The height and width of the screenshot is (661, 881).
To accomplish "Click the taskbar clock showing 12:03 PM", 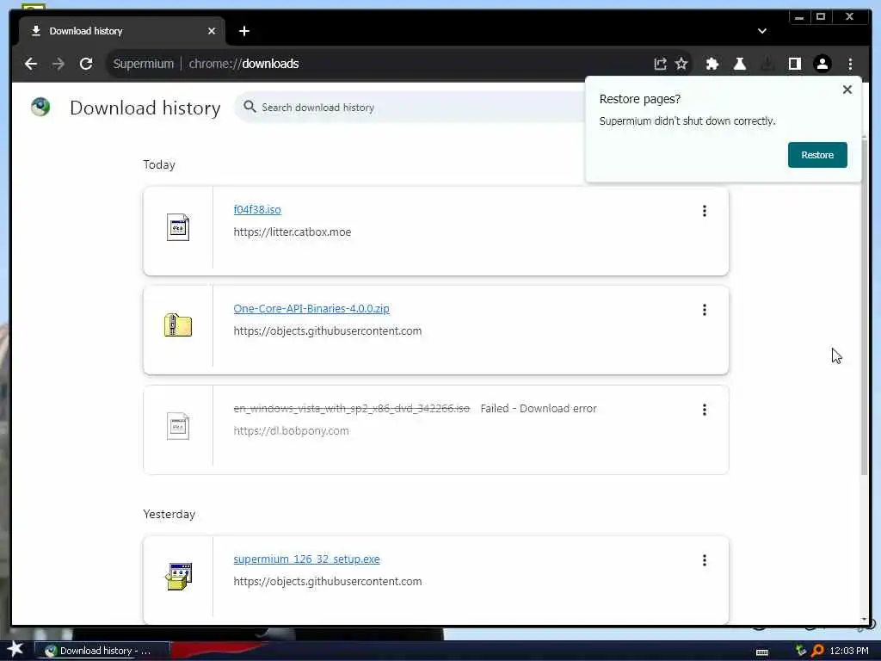I will pos(848,651).
